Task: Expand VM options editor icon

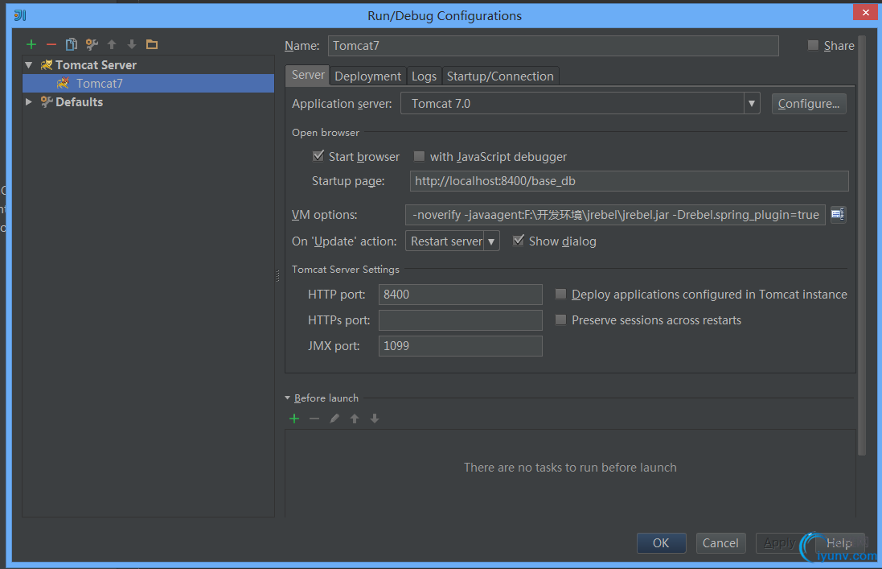Action: pyautogui.click(x=838, y=214)
